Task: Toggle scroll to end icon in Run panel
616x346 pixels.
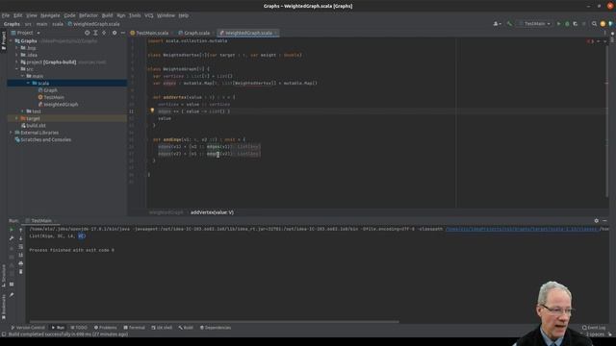Action: (21, 255)
